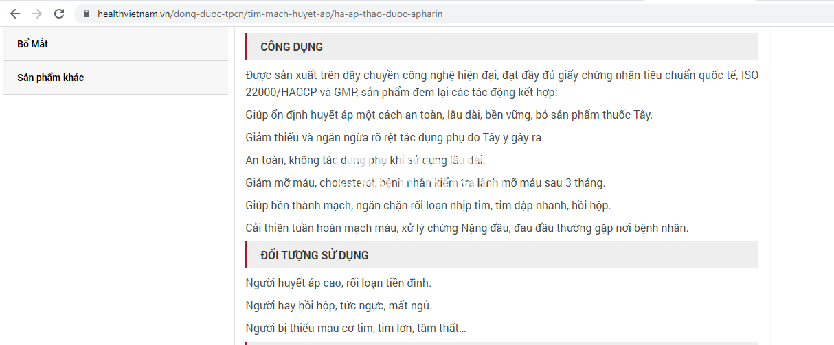The width and height of the screenshot is (834, 345).
Task: Click the CÔNG DỤNG section heading
Action: (x=291, y=47)
